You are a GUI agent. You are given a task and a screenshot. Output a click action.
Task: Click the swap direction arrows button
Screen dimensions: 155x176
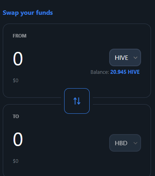77,101
